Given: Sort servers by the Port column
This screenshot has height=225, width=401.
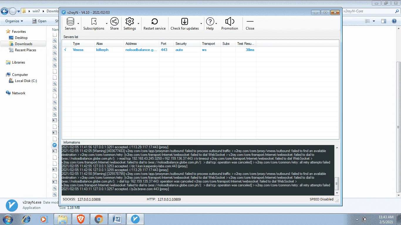Looking at the screenshot, I should (166, 44).
